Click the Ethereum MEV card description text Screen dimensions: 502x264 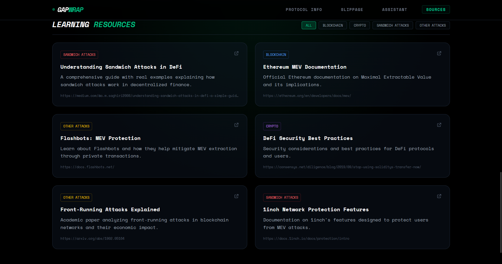click(x=347, y=81)
